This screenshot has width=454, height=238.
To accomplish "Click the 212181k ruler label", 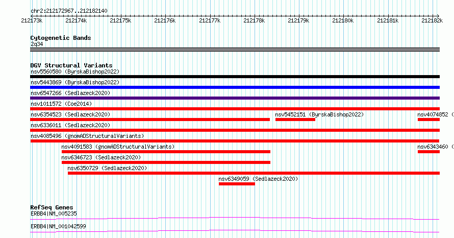I will point(388,20).
